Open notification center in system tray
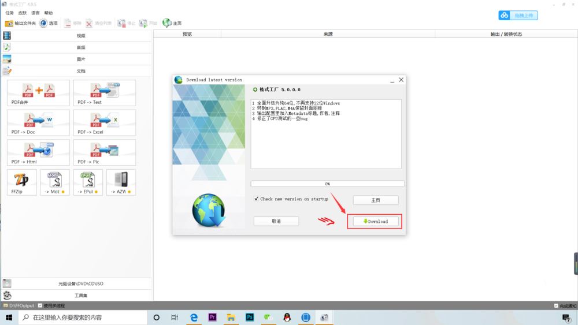Viewport: 578px width, 325px height. pyautogui.click(x=566, y=317)
